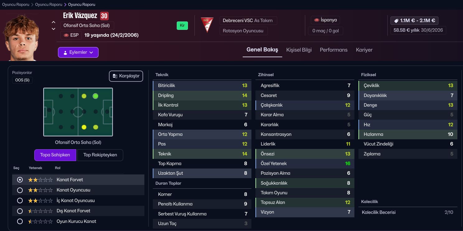Click the green Kir status badge
The width and height of the screenshot is (463, 231).
click(x=182, y=25)
